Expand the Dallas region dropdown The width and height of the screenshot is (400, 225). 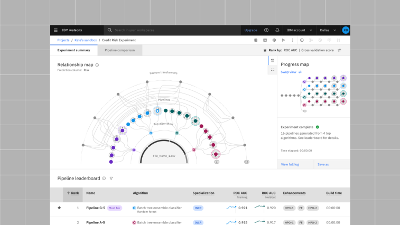pos(328,30)
